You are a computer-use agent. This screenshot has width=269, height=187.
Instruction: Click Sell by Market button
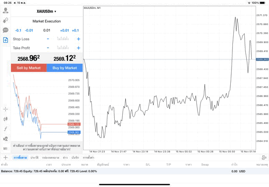(29, 68)
